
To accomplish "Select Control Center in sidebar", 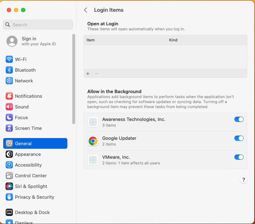I will tap(35, 175).
